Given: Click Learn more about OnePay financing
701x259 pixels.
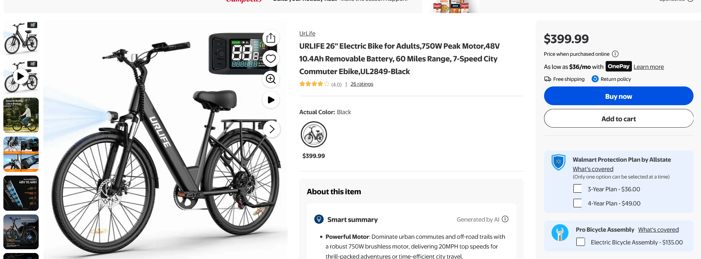Looking at the screenshot, I should [648, 67].
